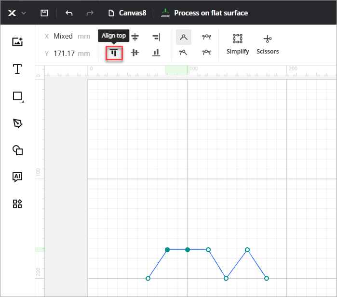Toggle the corner node type button
Image resolution: width=337 pixels, height=297 pixels.
click(x=183, y=37)
